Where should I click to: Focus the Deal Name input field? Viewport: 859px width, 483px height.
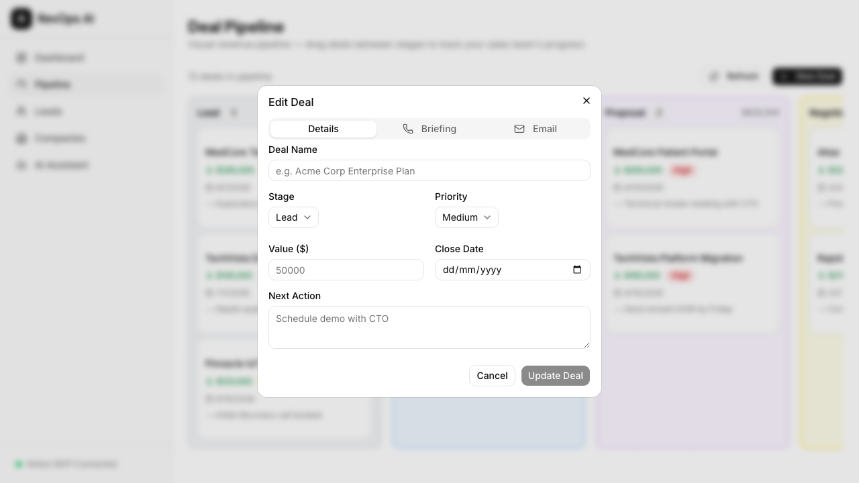(429, 170)
